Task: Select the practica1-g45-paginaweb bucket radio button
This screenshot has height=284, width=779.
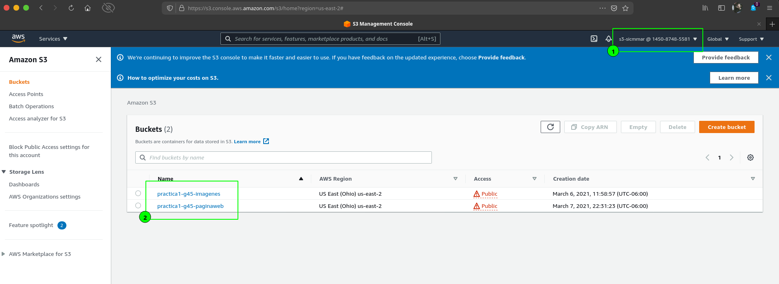Action: 138,205
